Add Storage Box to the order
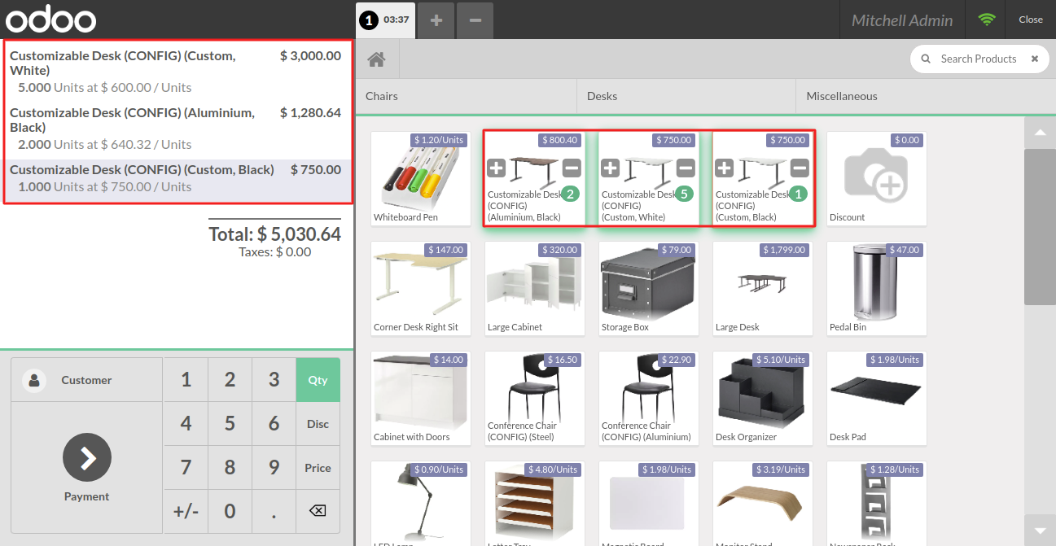The width and height of the screenshot is (1056, 546). (x=649, y=289)
